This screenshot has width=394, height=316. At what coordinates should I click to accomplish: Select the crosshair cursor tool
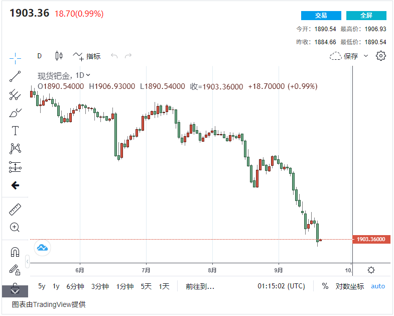[x=15, y=58]
